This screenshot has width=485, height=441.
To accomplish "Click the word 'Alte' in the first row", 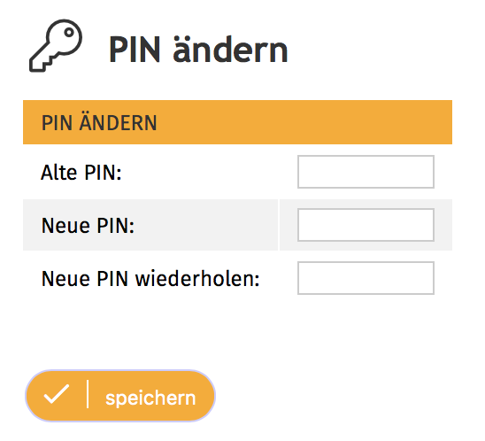I will pyautogui.click(x=59, y=173).
